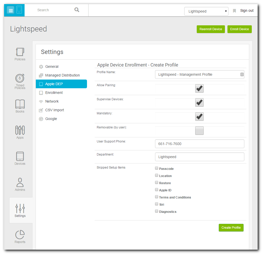Screen dimensions: 262x254
Task: Click the Create Profile button
Action: tap(231, 228)
